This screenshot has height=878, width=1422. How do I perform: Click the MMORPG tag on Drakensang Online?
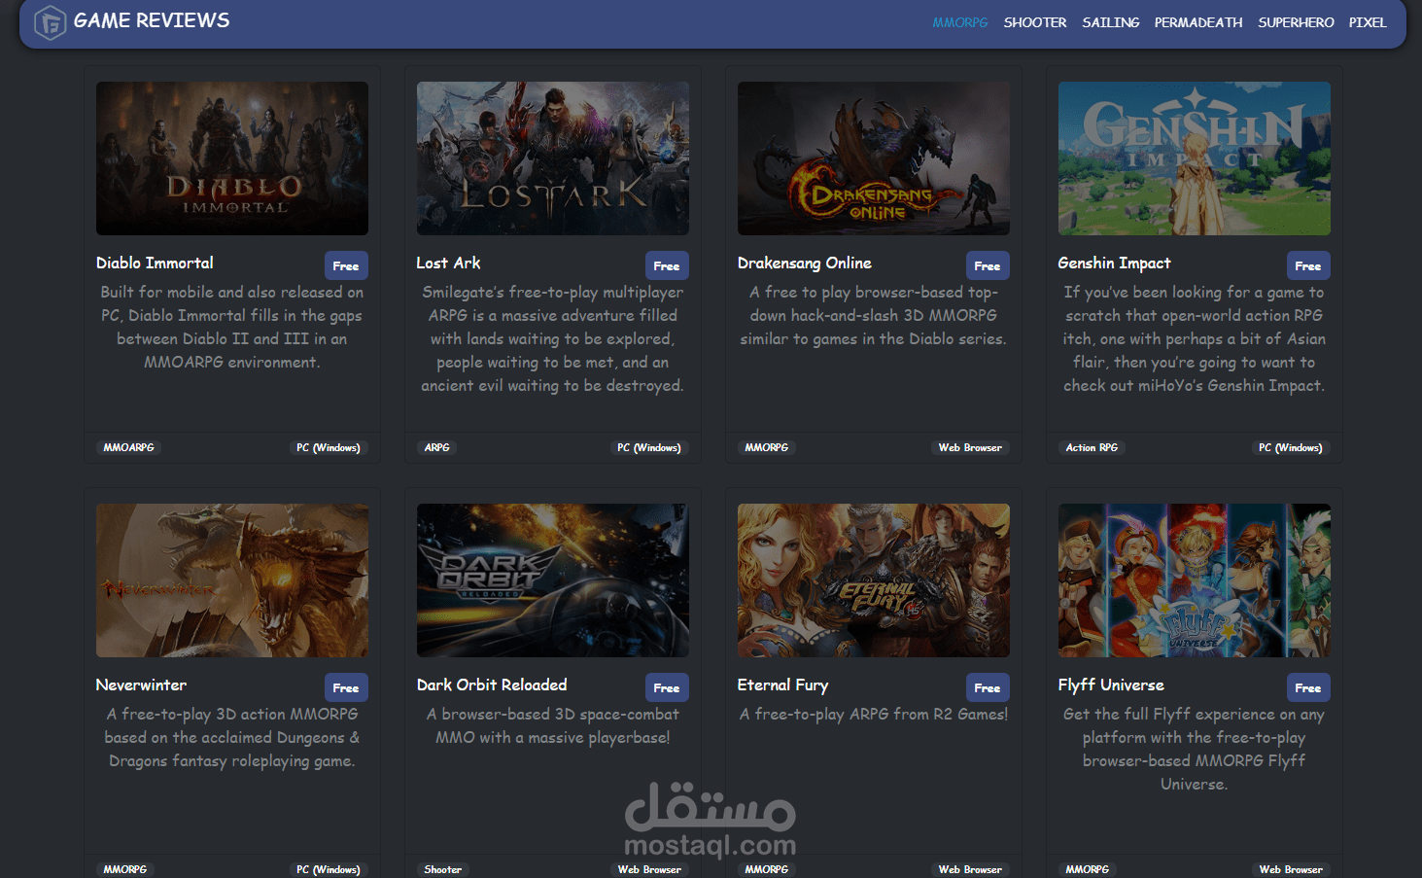tap(767, 447)
